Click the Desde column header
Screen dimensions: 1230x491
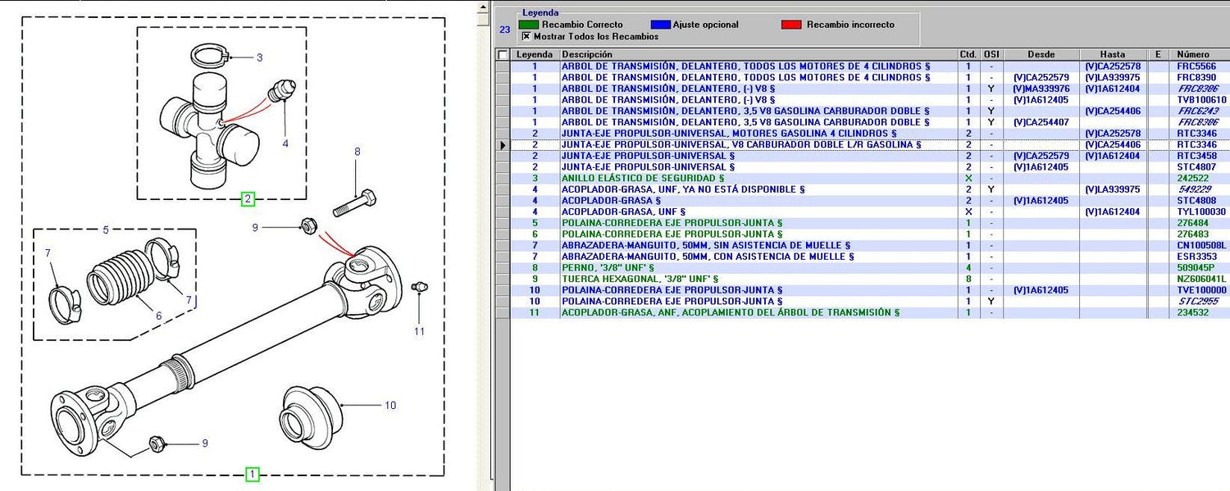point(1041,55)
